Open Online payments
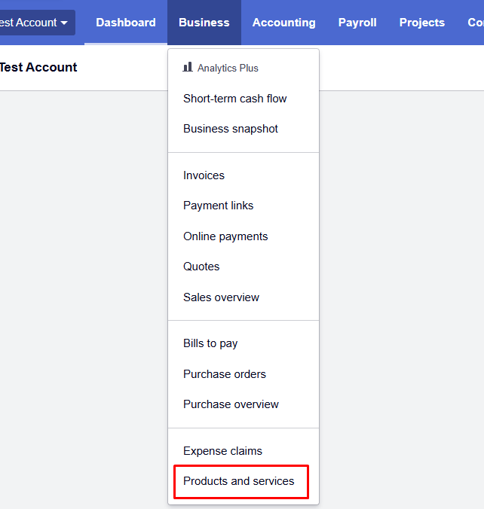 [x=225, y=236]
